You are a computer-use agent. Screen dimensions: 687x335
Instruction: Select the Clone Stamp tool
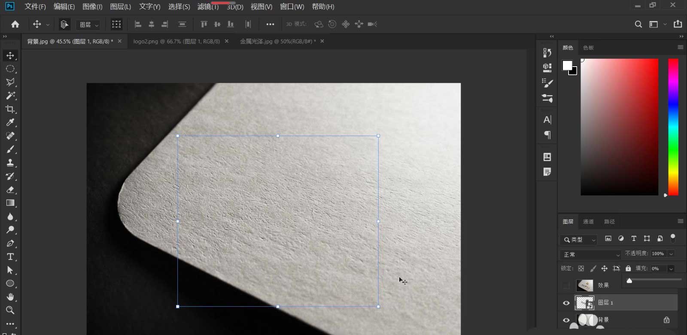[10, 162]
